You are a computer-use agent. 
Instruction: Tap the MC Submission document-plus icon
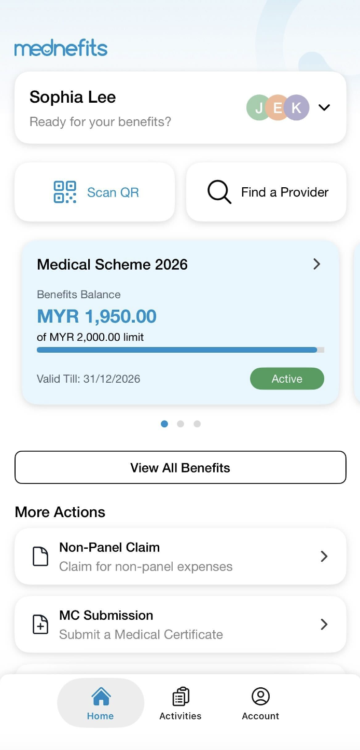pyautogui.click(x=40, y=624)
